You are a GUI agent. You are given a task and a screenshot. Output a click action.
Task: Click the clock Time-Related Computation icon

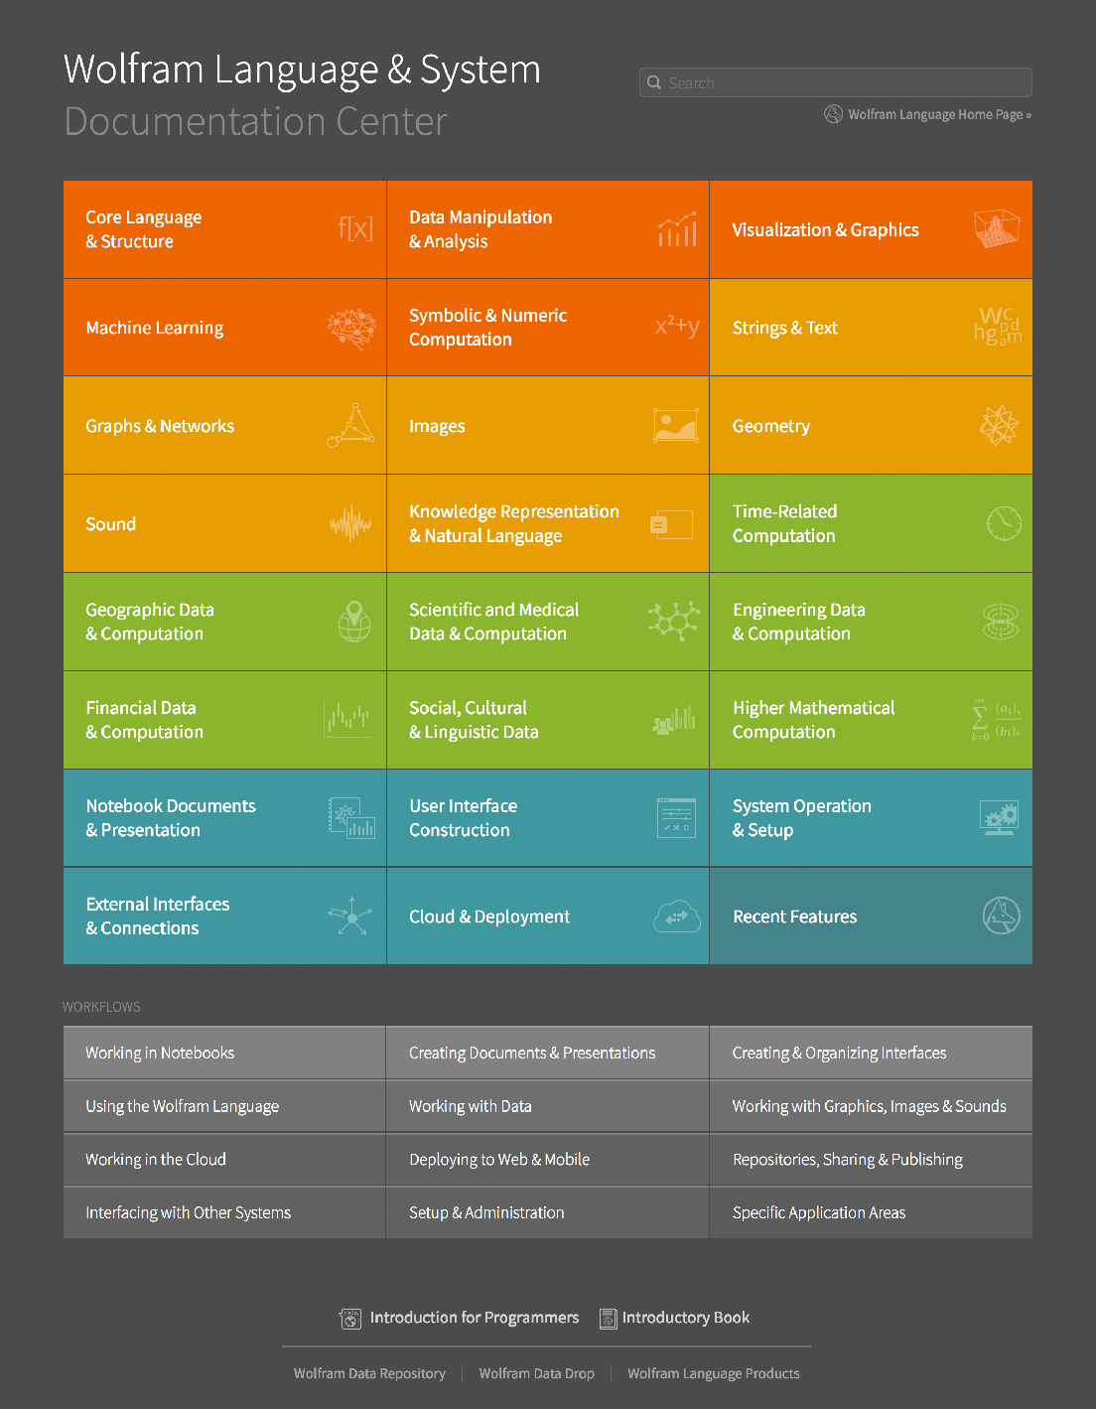1004,523
